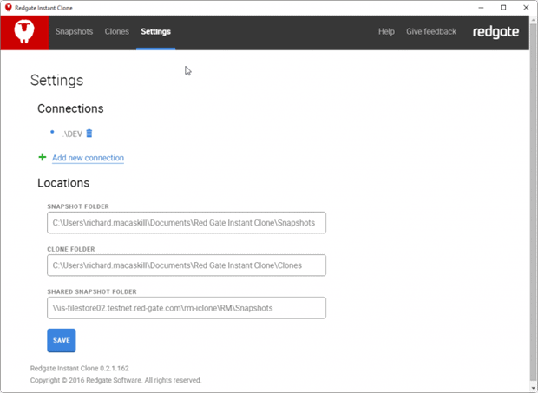Focus the Shared Snapshot Folder field
The height and width of the screenshot is (393, 538).
pos(187,308)
